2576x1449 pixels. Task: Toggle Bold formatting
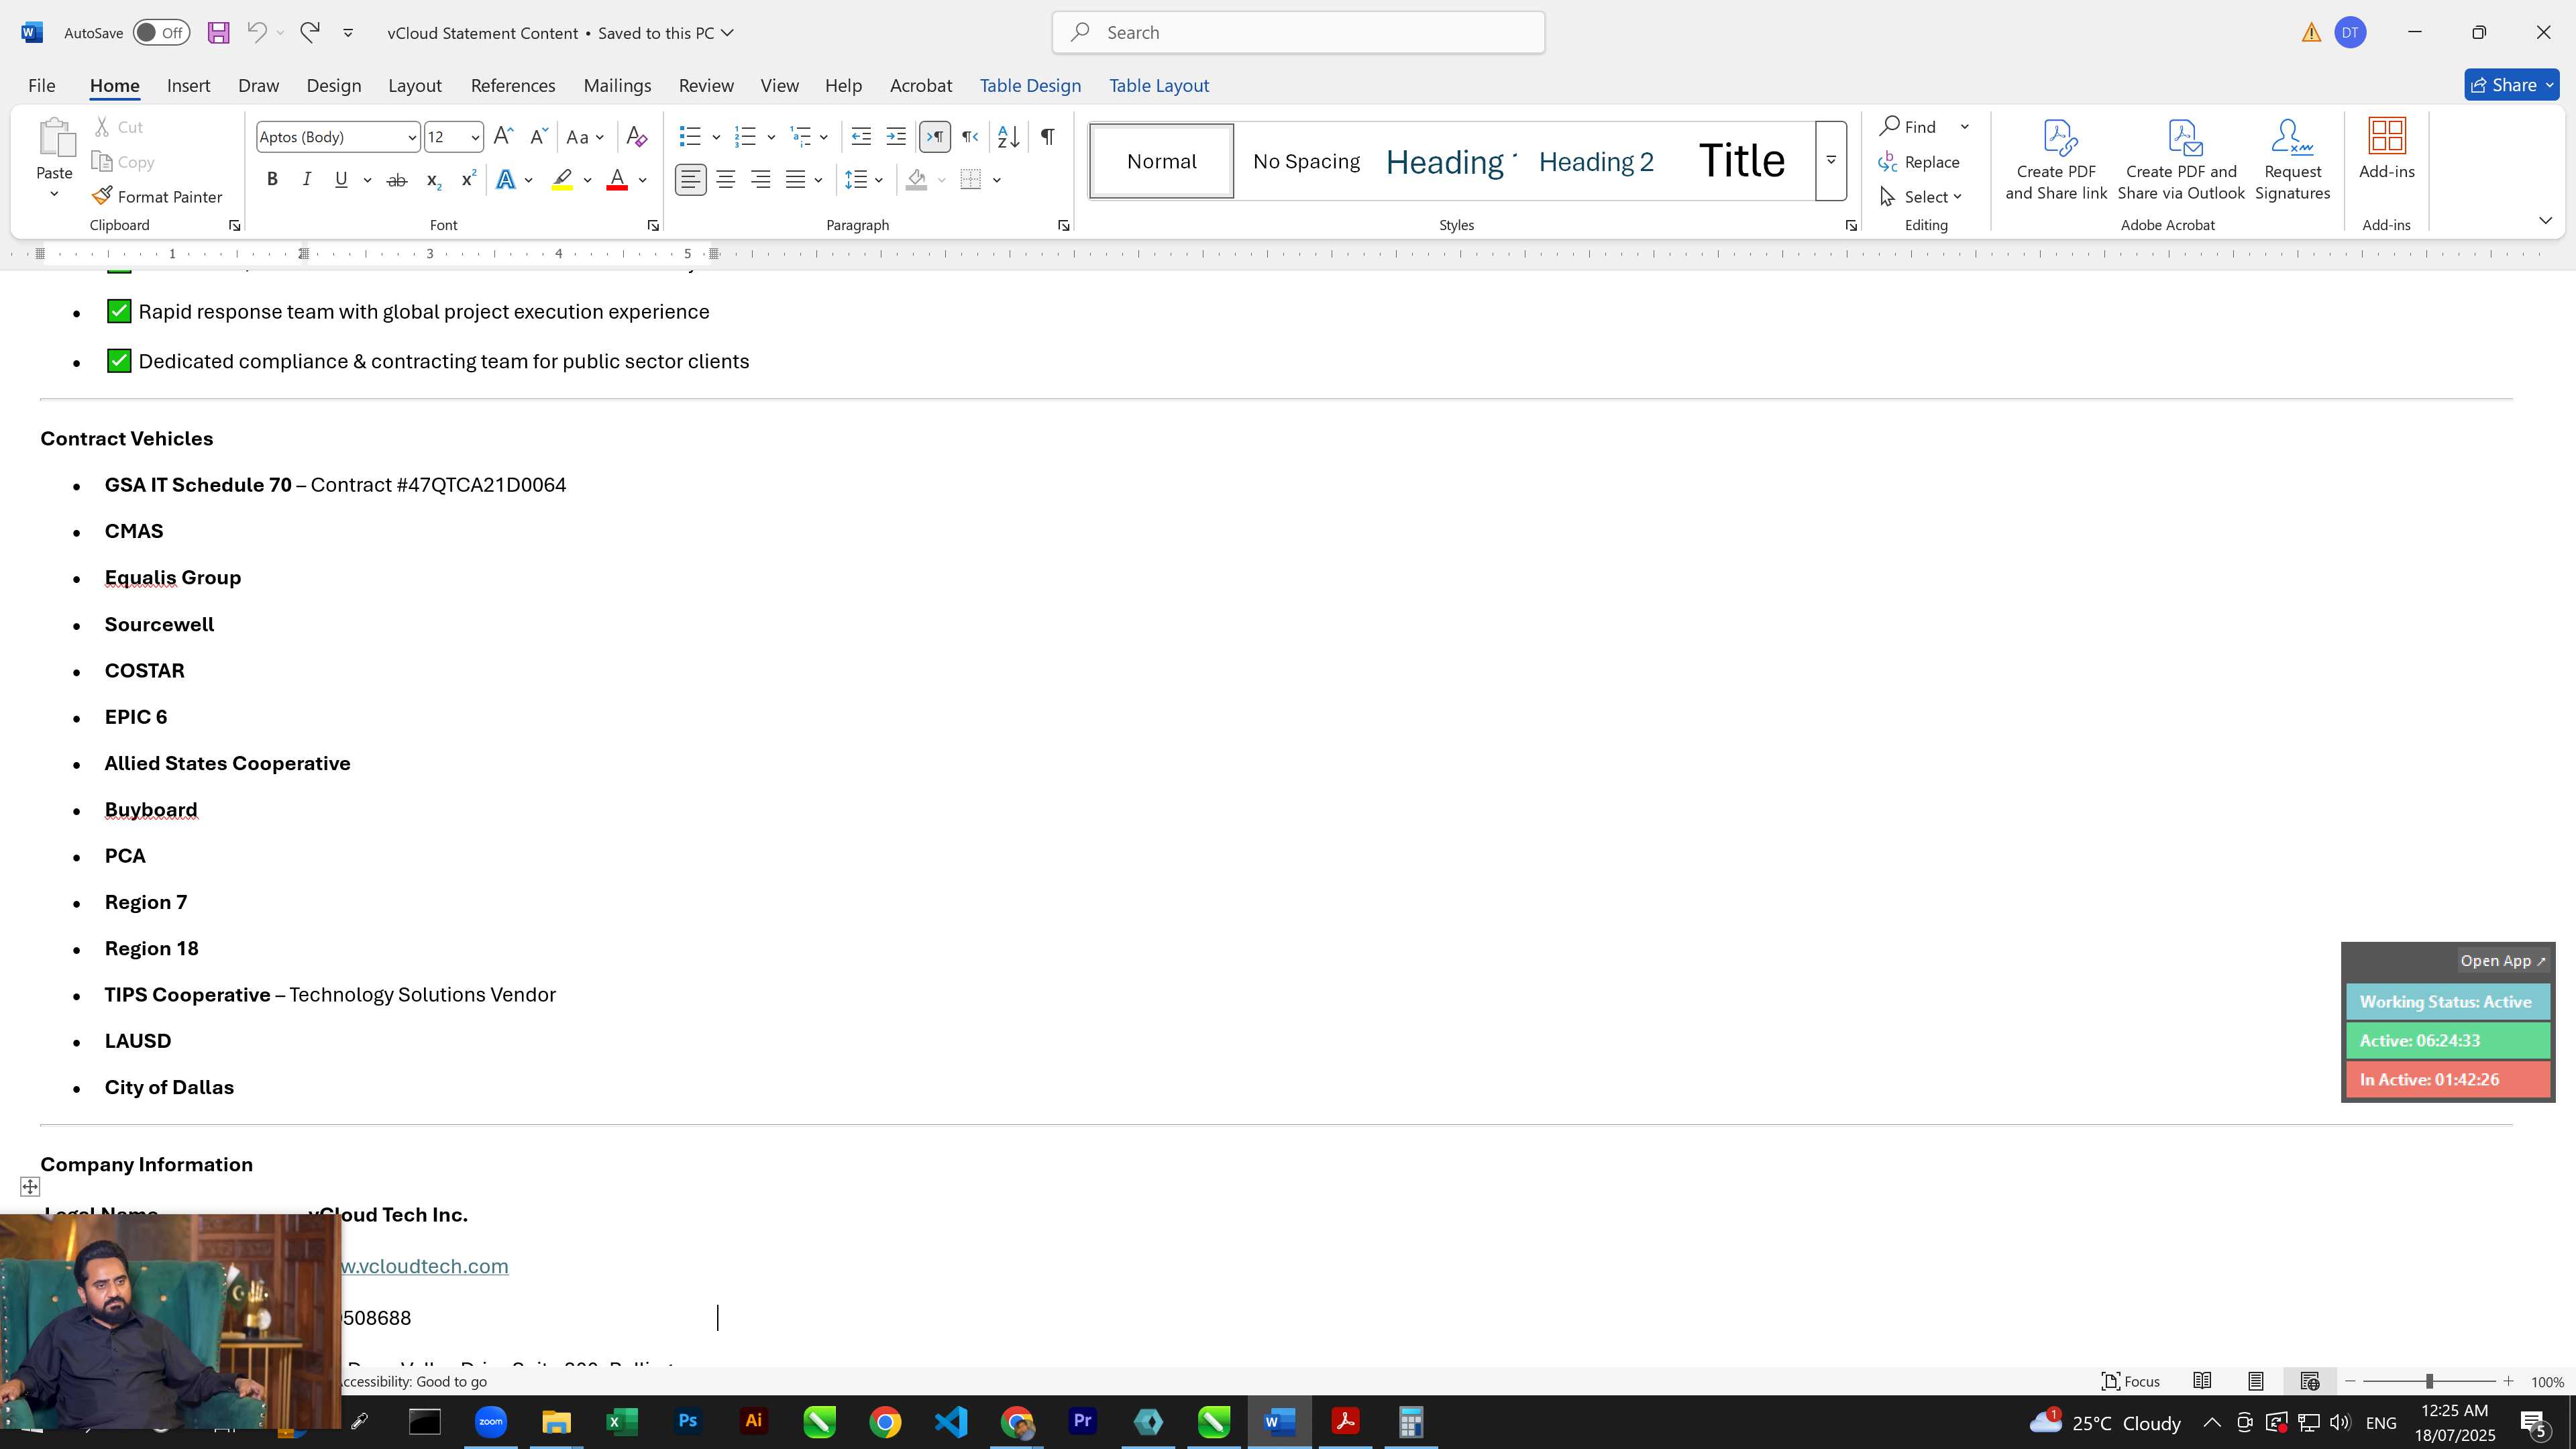pos(272,180)
